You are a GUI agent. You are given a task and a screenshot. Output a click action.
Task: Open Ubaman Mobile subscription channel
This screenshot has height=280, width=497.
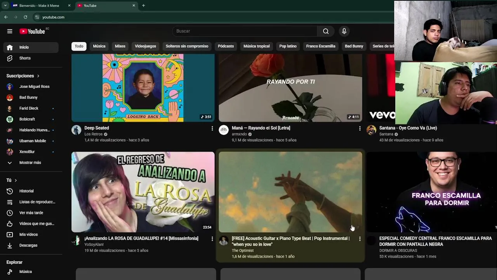tap(31, 141)
